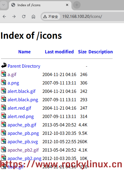Click the size value 4.1K
Screen dimensions: 124x170
click(83, 150)
